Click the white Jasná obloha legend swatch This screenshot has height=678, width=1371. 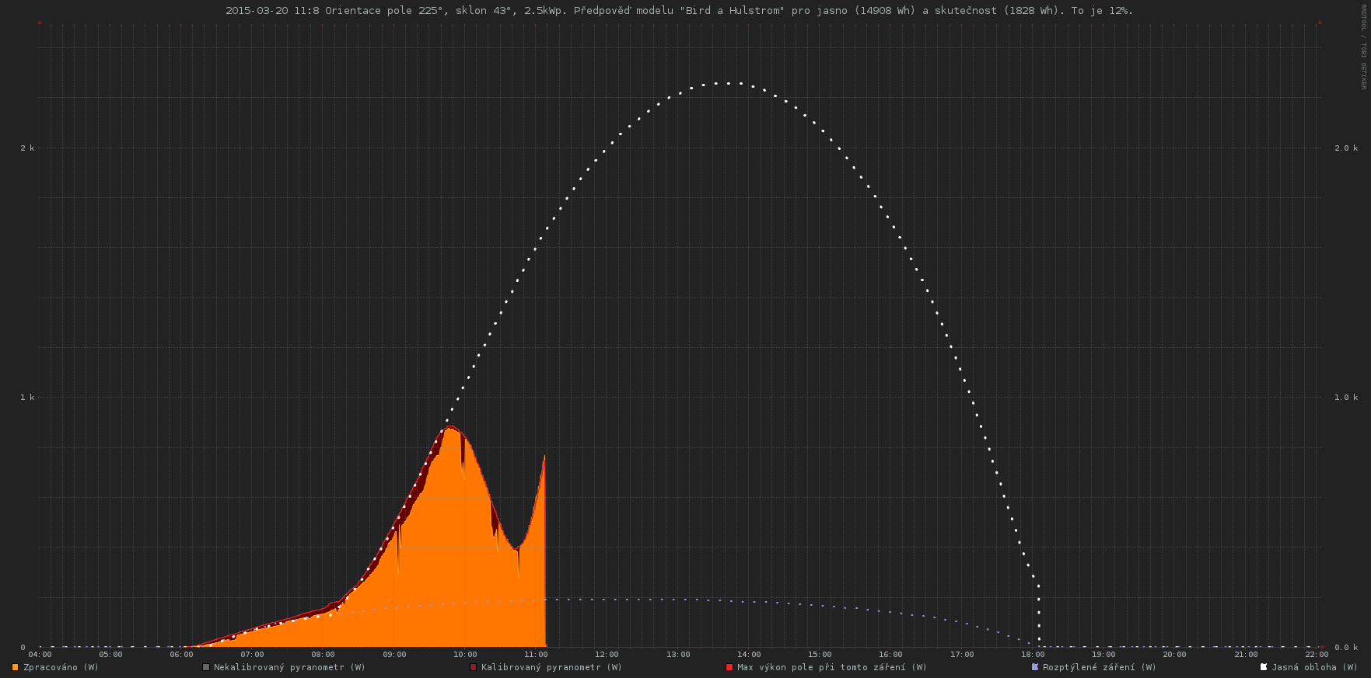1264,667
